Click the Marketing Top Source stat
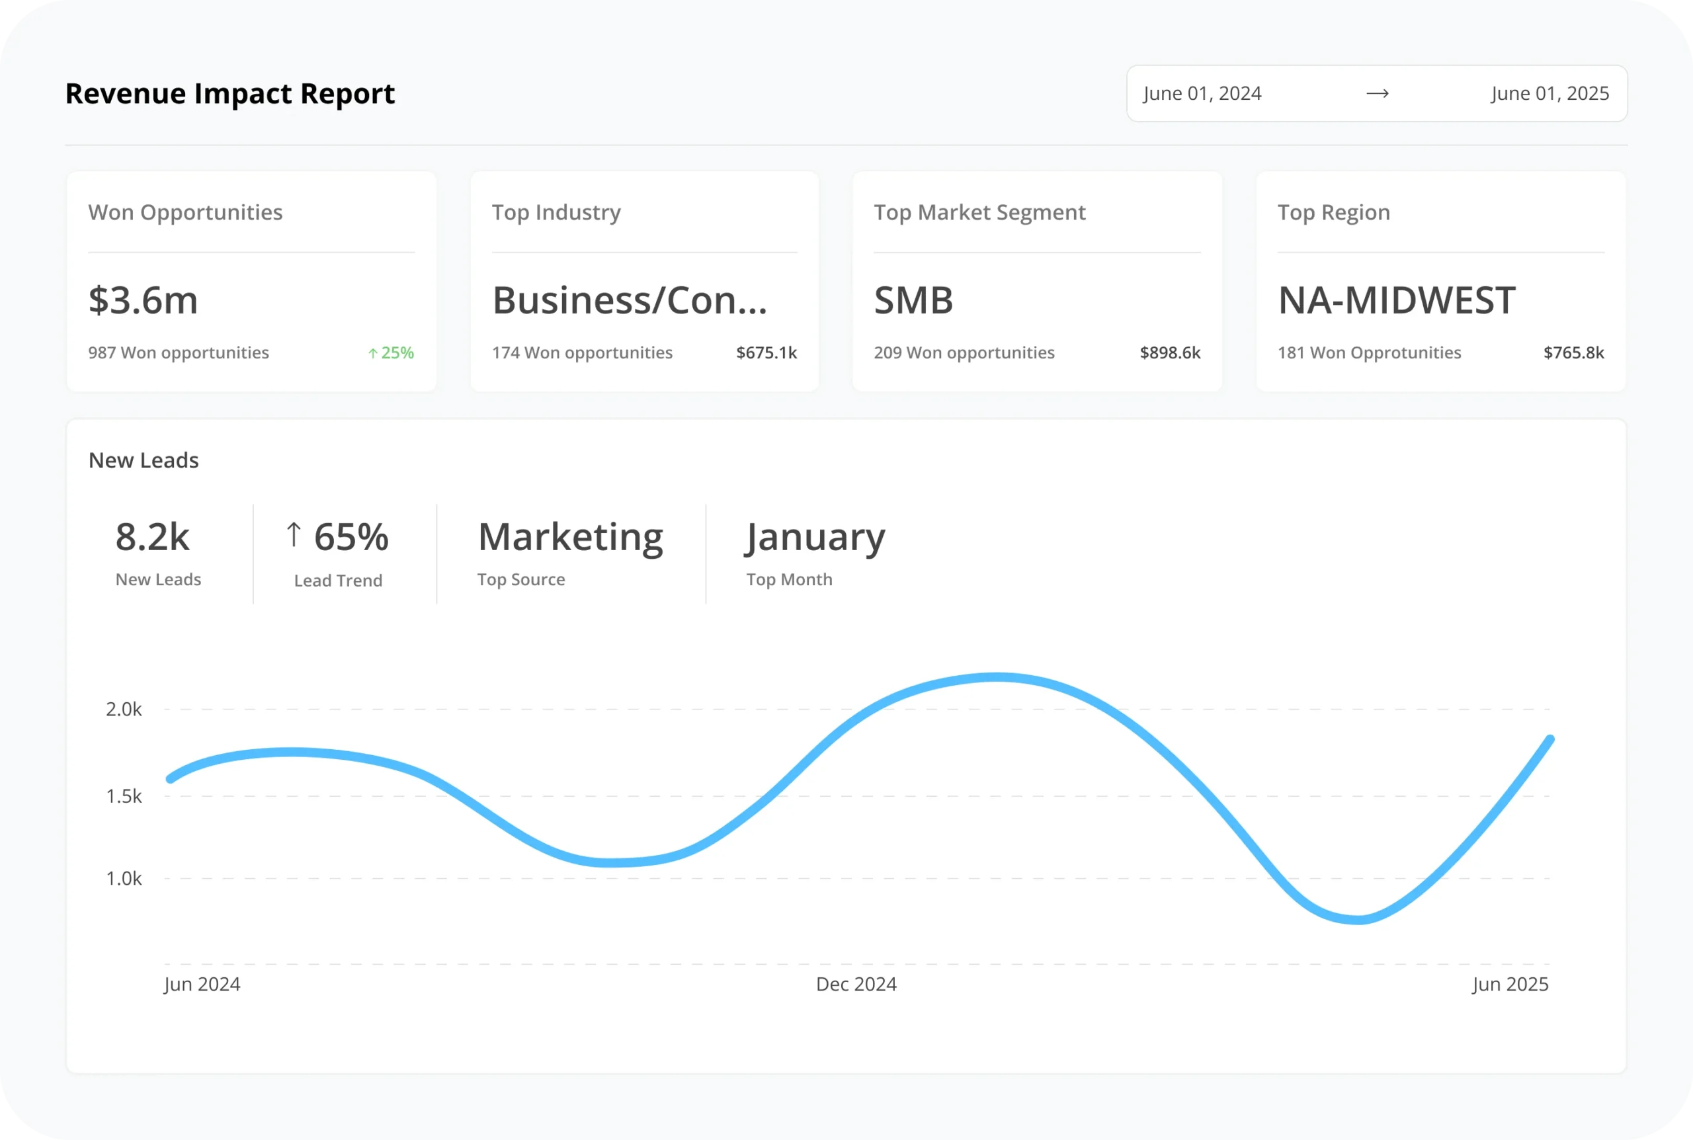Image resolution: width=1693 pixels, height=1140 pixels. [x=570, y=538]
